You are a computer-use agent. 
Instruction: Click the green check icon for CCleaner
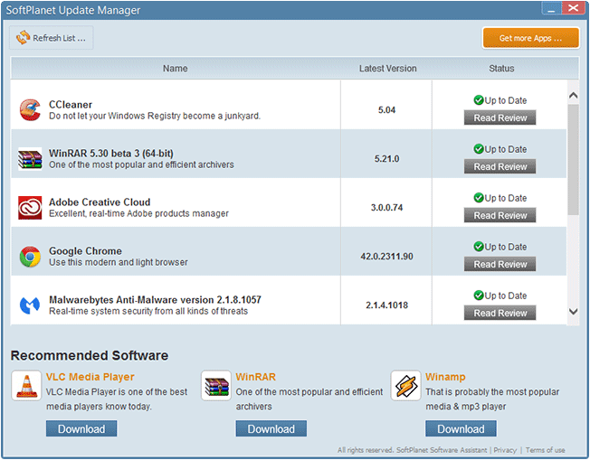click(479, 100)
